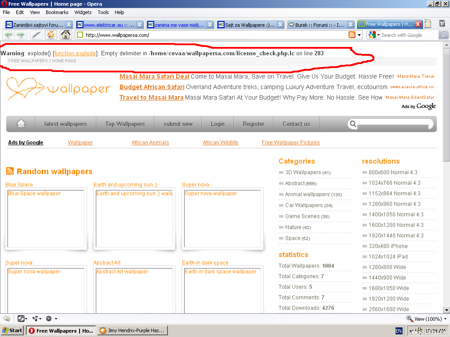Open Top Wallpapers navigation item
The height and width of the screenshot is (337, 450).
(125, 124)
